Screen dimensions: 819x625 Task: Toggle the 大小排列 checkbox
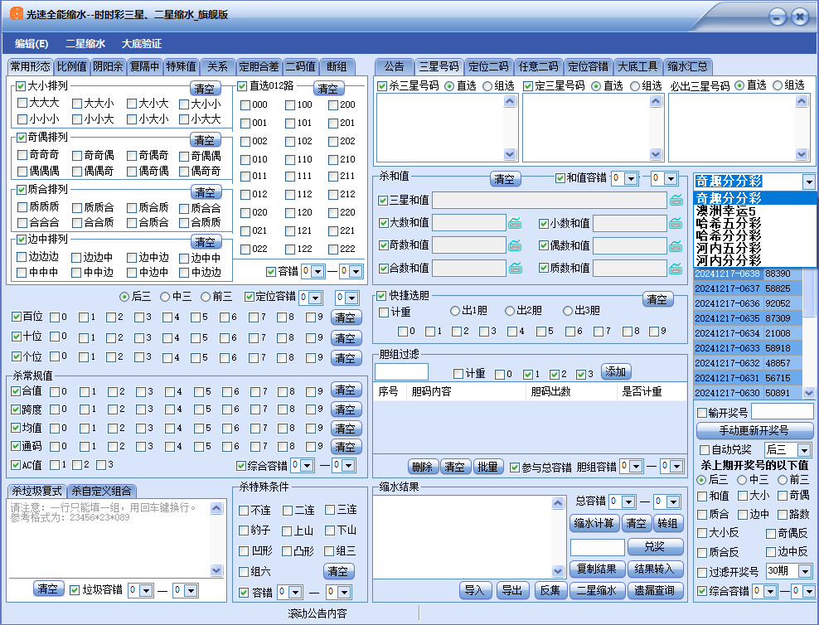pyautogui.click(x=21, y=85)
